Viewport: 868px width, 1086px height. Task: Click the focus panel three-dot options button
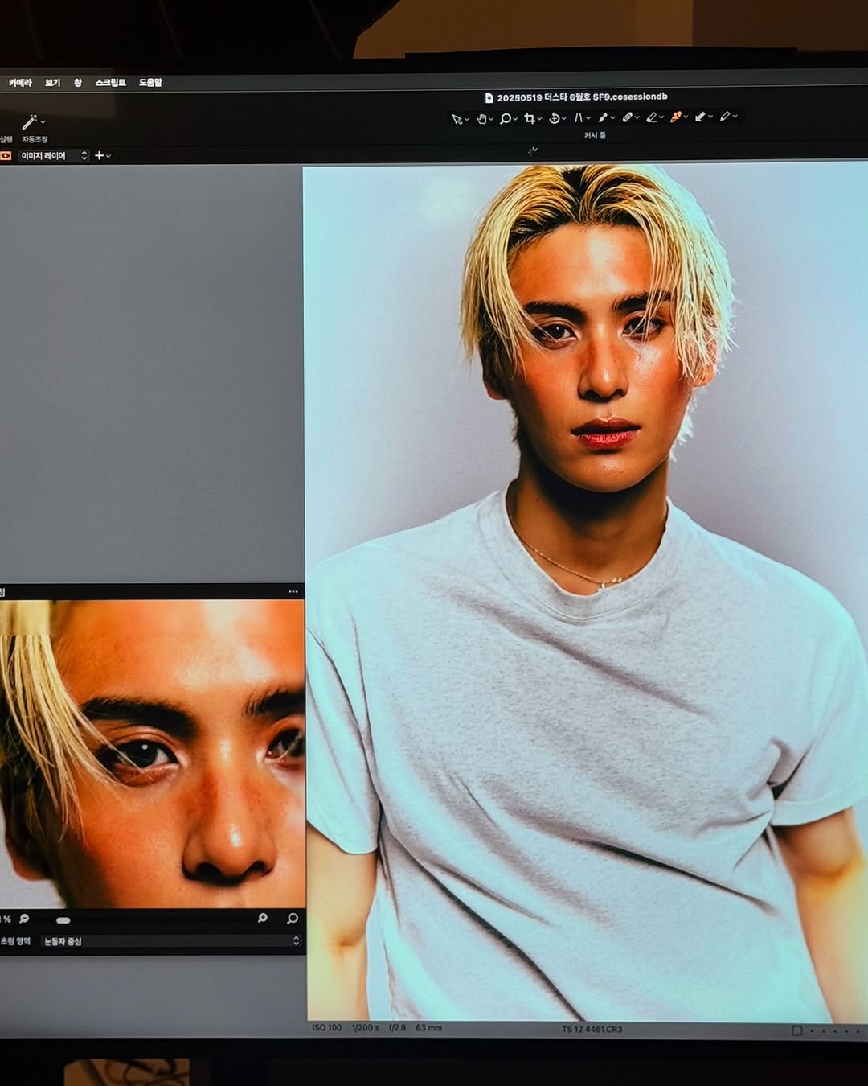pos(293,592)
